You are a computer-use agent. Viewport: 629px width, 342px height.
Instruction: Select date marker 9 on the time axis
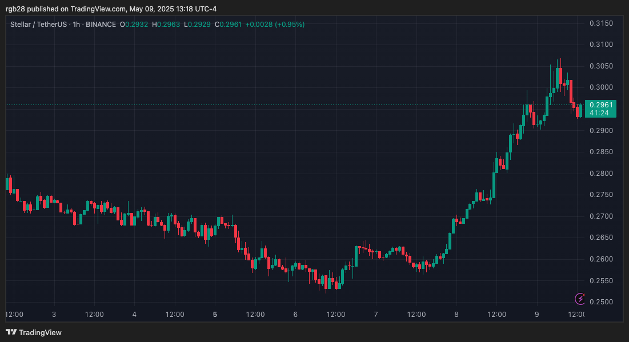(x=536, y=315)
